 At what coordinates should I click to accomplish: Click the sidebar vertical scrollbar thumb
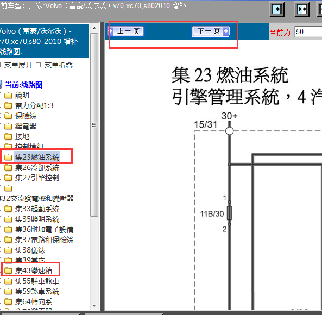(94, 125)
